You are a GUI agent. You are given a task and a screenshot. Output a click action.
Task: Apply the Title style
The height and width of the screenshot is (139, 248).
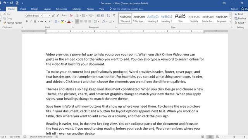coord(180,18)
